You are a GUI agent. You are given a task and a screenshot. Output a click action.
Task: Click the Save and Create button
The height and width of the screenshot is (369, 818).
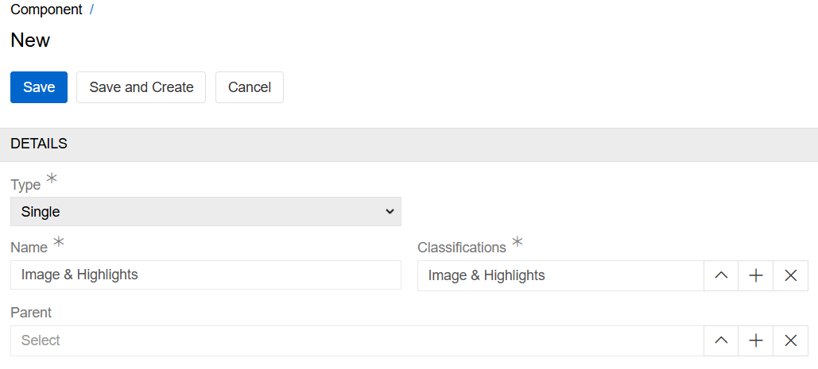point(142,87)
